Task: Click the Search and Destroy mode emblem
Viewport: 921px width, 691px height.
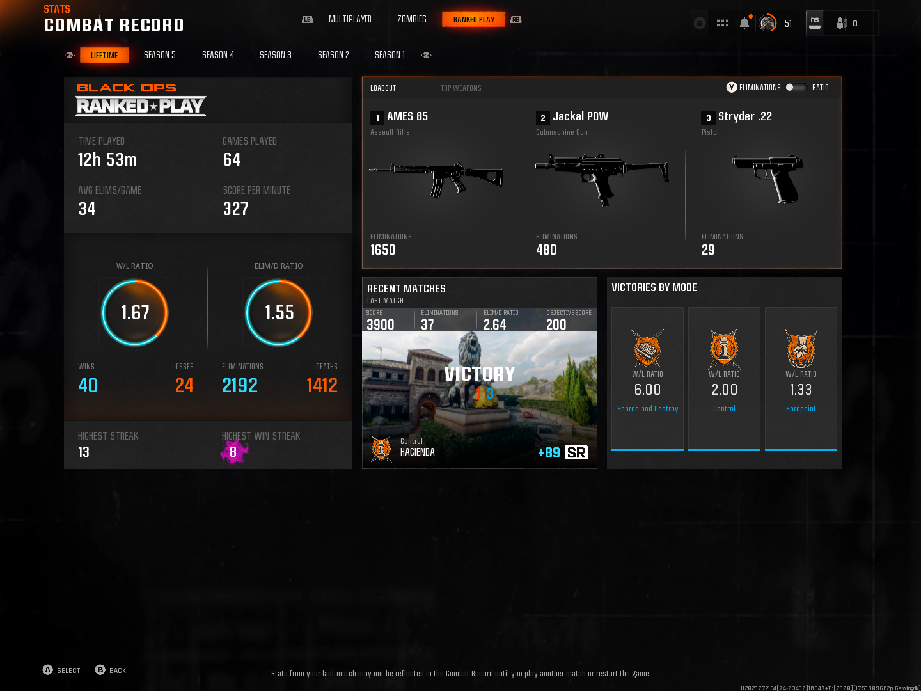Action: tap(647, 348)
